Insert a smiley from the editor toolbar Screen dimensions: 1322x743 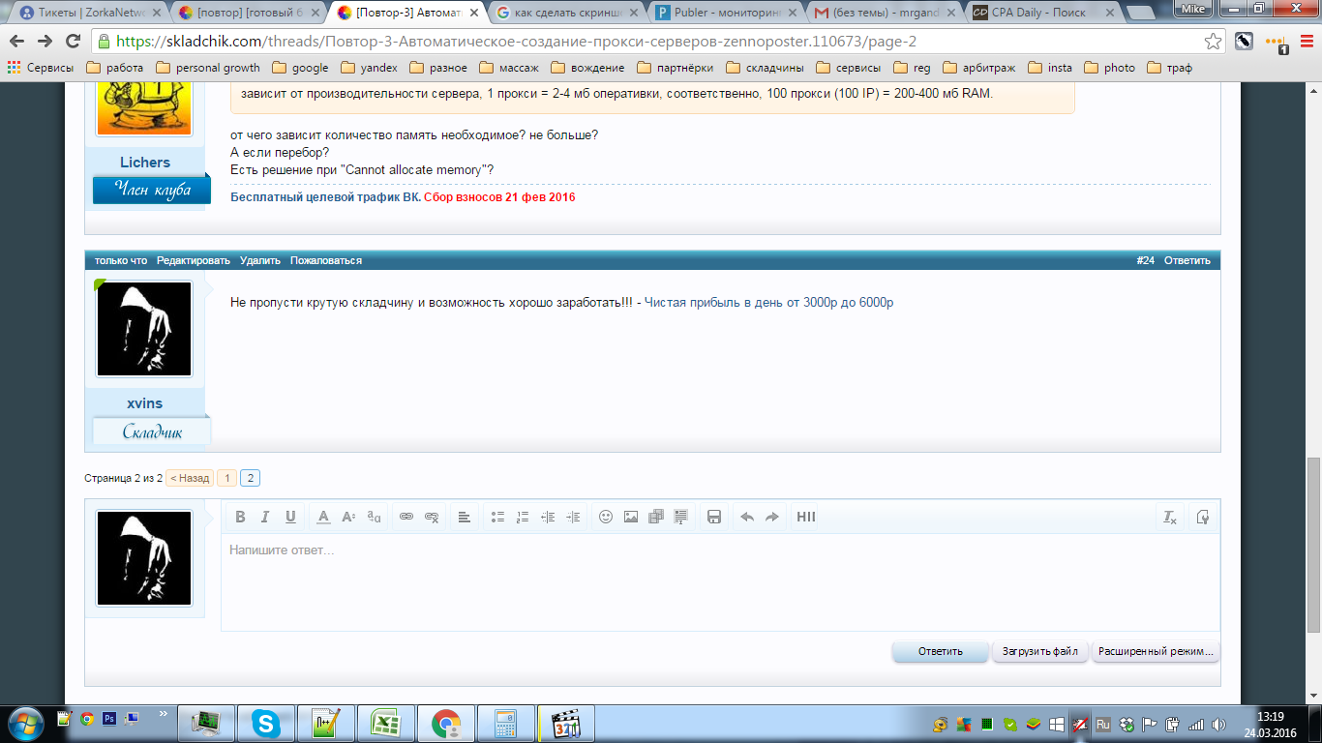click(x=606, y=517)
